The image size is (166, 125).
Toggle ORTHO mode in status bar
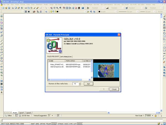tap(43, 124)
